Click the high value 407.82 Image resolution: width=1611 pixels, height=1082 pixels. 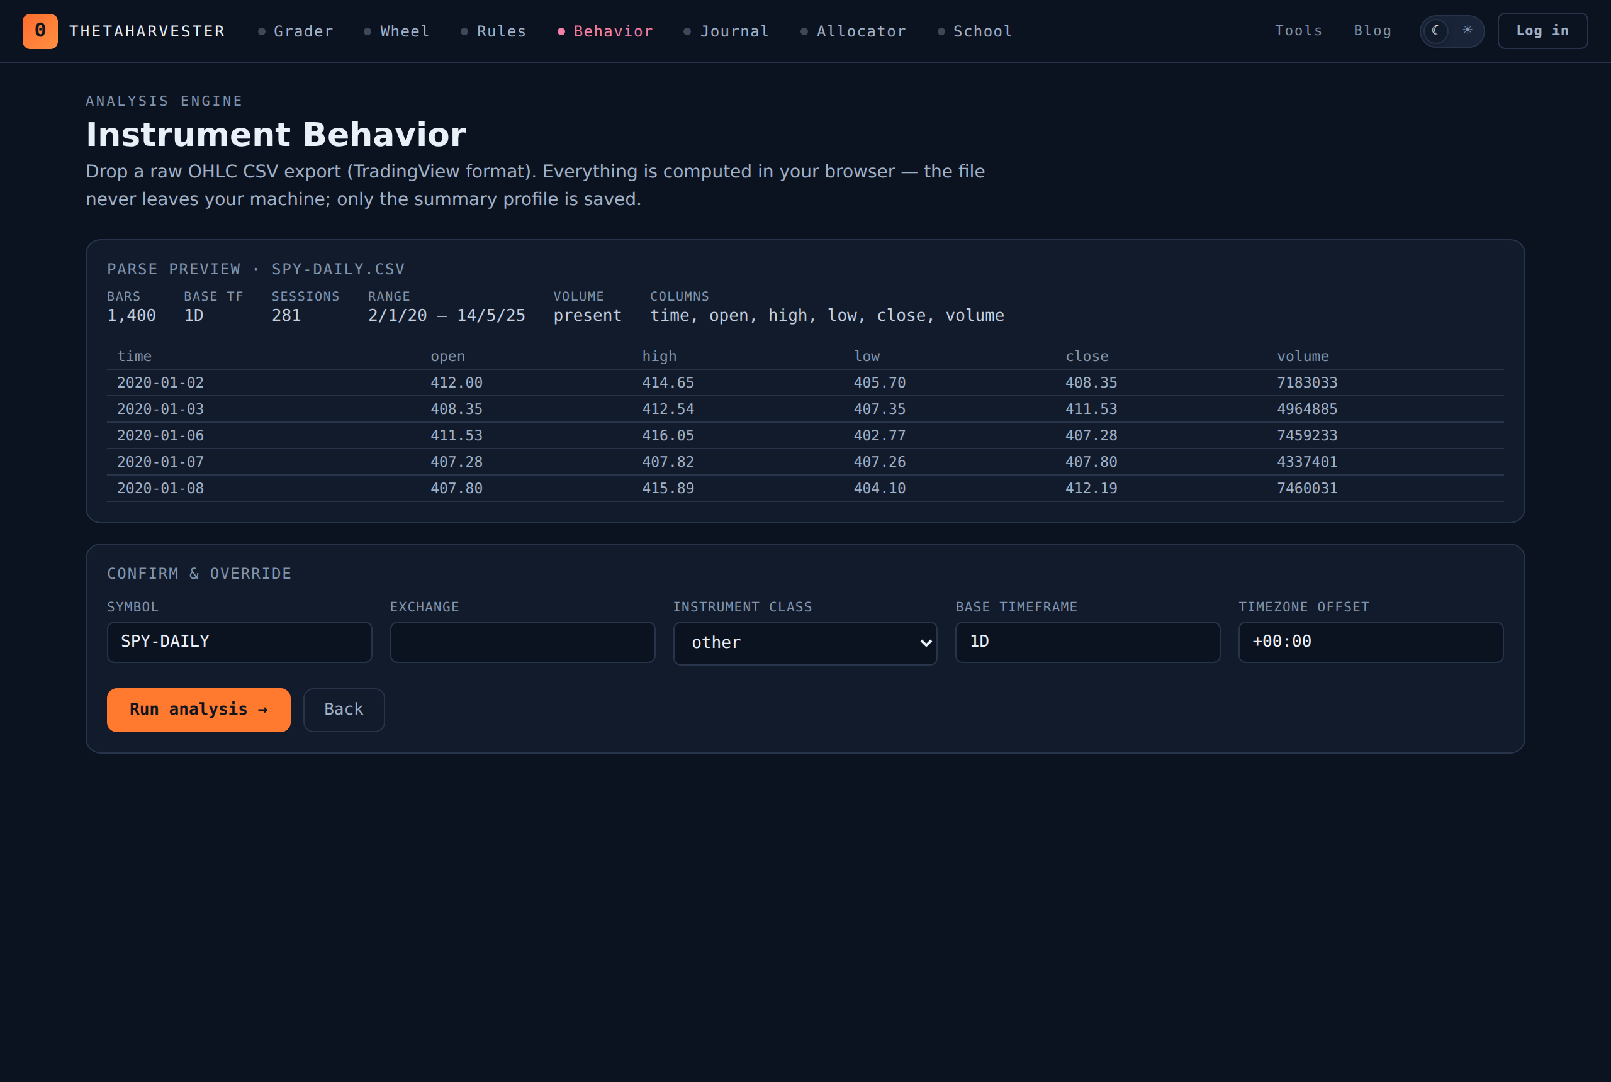coord(668,462)
